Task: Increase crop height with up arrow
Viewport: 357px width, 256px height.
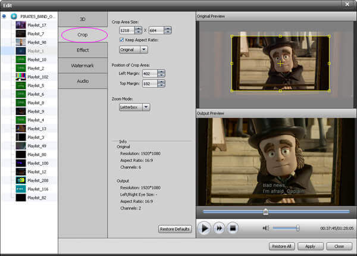Action: 168,29
